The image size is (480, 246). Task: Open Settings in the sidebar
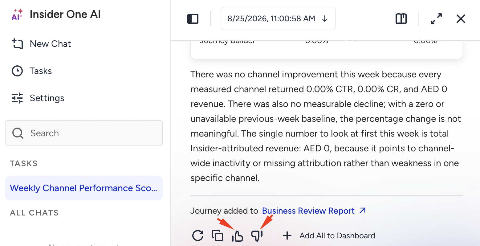coord(38,98)
